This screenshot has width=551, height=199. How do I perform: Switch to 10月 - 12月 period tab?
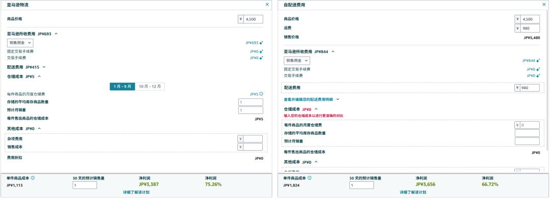click(149, 87)
